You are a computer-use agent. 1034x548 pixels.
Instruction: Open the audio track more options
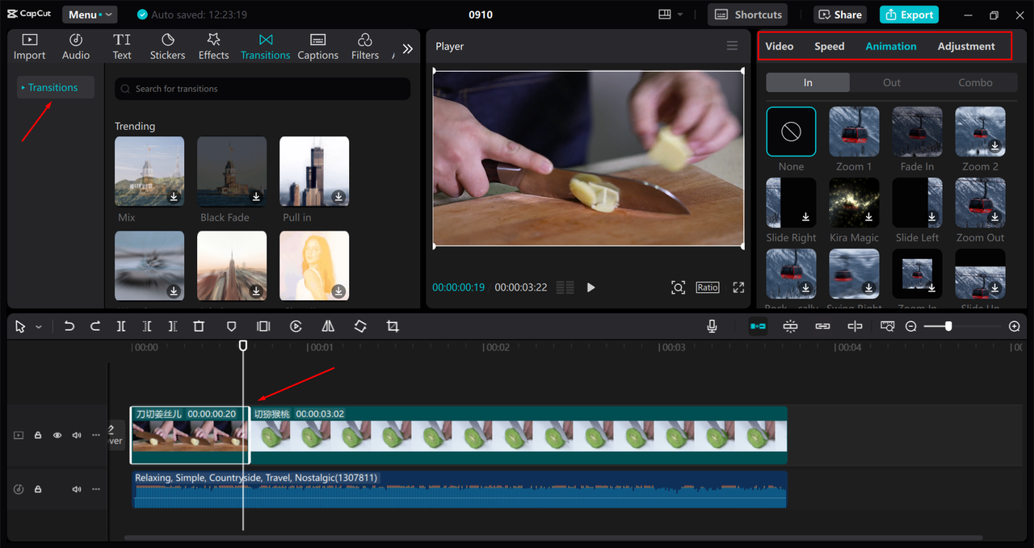click(96, 489)
